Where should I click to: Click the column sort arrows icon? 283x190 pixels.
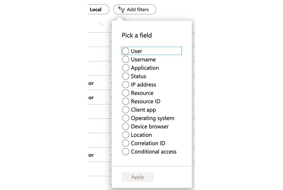coord(101,24)
